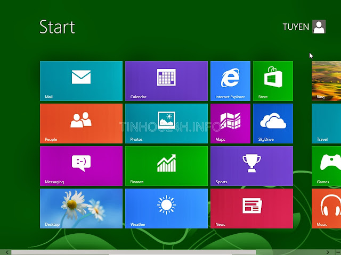Viewport: 341px width, 255px height.
Task: Open the Desktop tile
Action: 81,208
